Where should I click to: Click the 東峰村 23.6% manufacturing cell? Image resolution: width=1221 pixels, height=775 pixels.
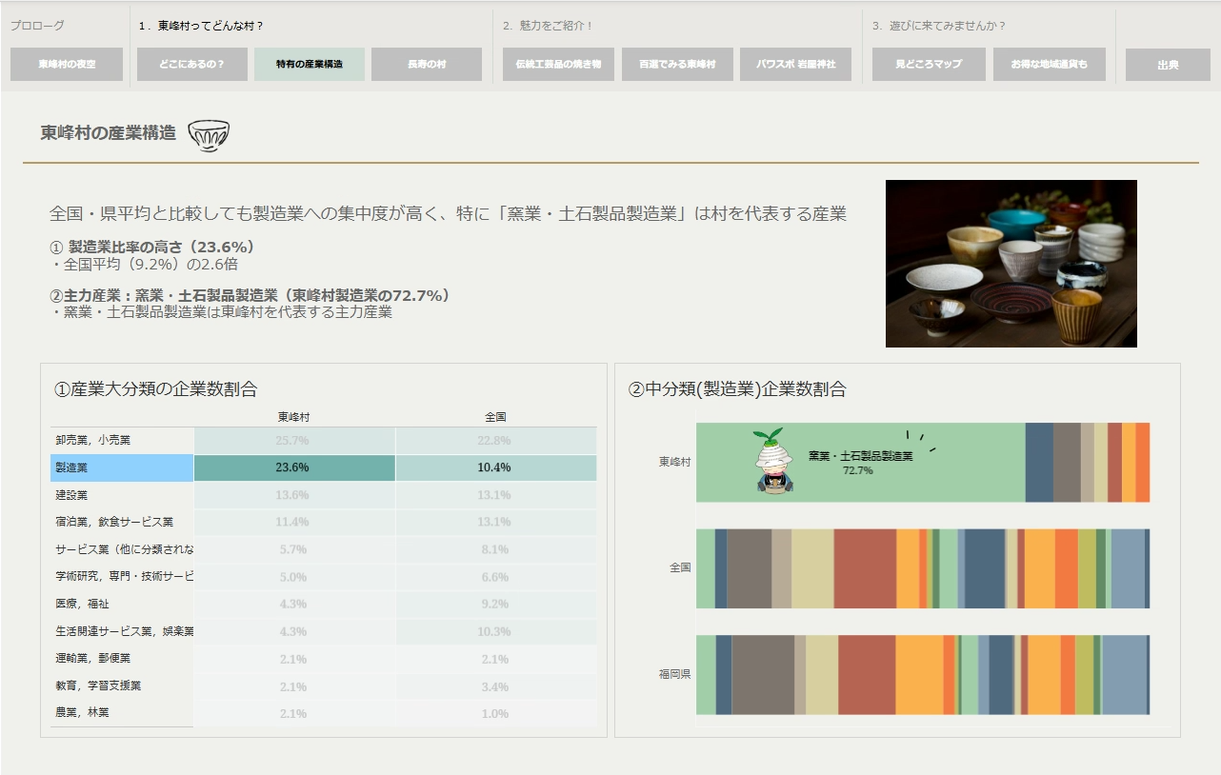(x=293, y=467)
